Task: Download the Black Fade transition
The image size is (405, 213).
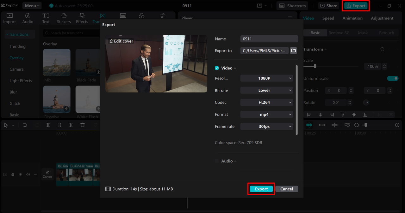Action: click(x=98, y=72)
